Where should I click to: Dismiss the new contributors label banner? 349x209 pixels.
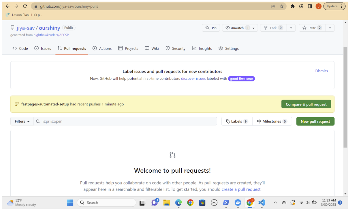tap(322, 71)
